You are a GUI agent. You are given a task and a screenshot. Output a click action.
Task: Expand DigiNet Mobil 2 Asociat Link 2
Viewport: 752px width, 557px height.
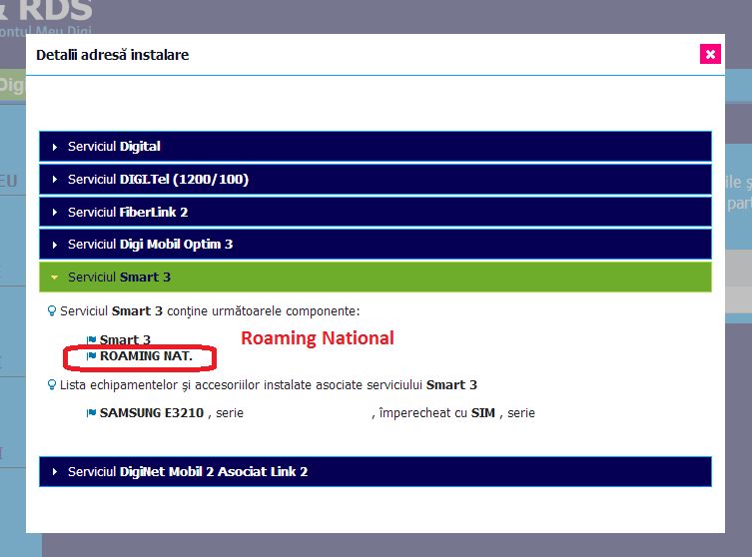click(376, 472)
